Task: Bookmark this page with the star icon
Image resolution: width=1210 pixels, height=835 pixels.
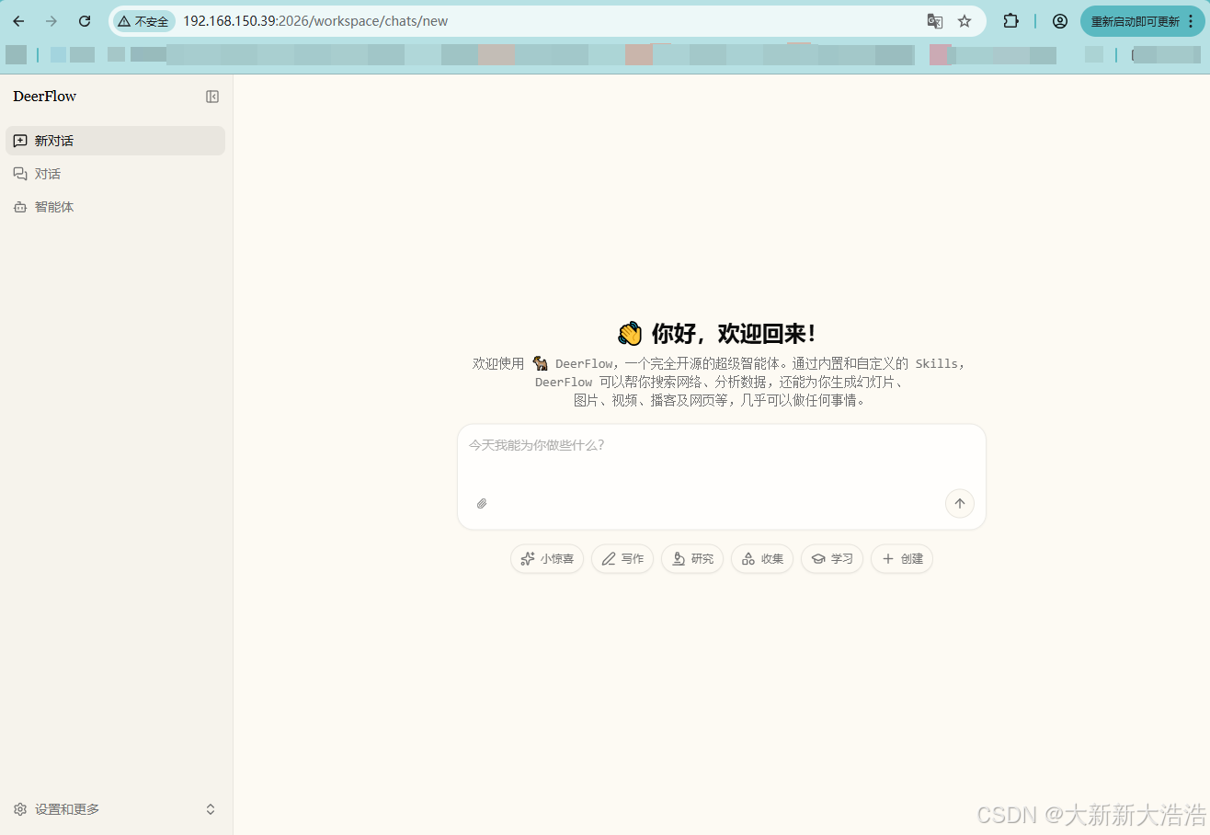Action: (965, 21)
